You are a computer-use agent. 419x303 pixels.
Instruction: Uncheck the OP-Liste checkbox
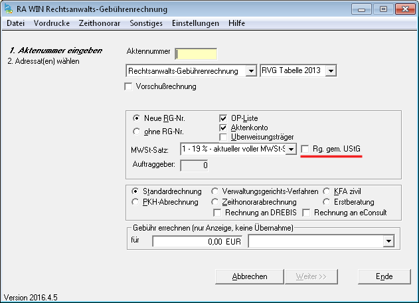[x=224, y=118]
